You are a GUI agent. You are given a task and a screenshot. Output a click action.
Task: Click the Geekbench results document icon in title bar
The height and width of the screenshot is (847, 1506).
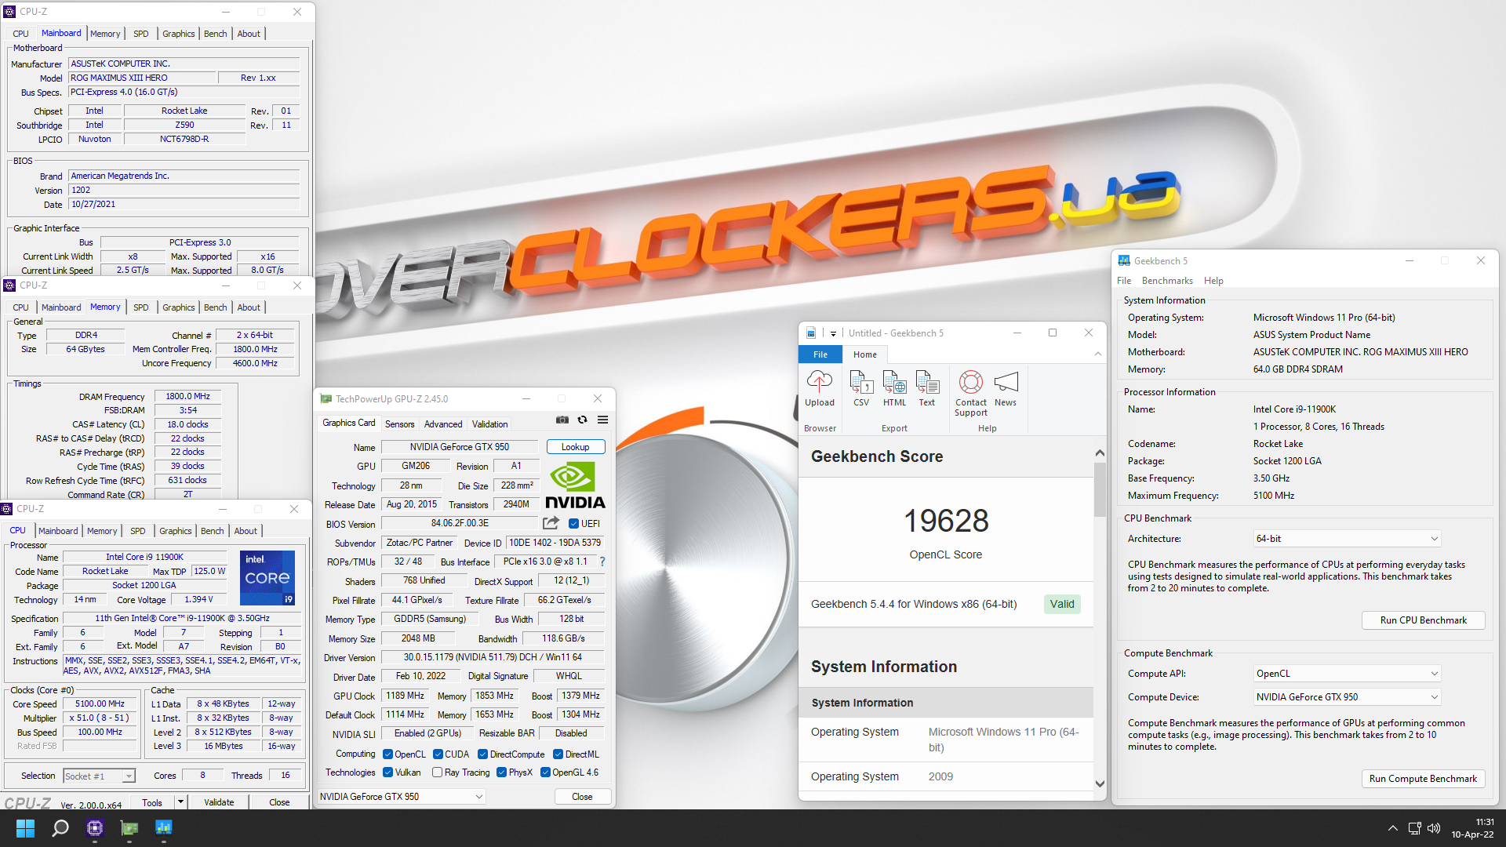pos(811,333)
